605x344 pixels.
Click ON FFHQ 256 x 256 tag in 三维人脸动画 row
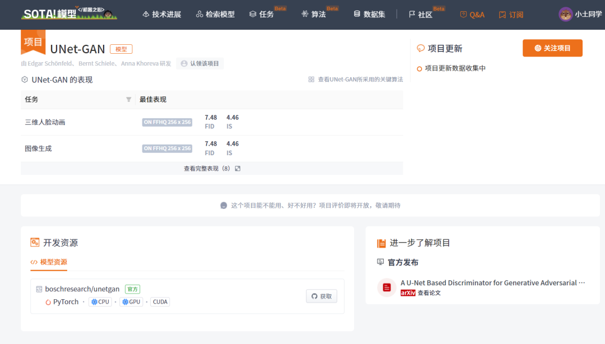click(x=167, y=122)
